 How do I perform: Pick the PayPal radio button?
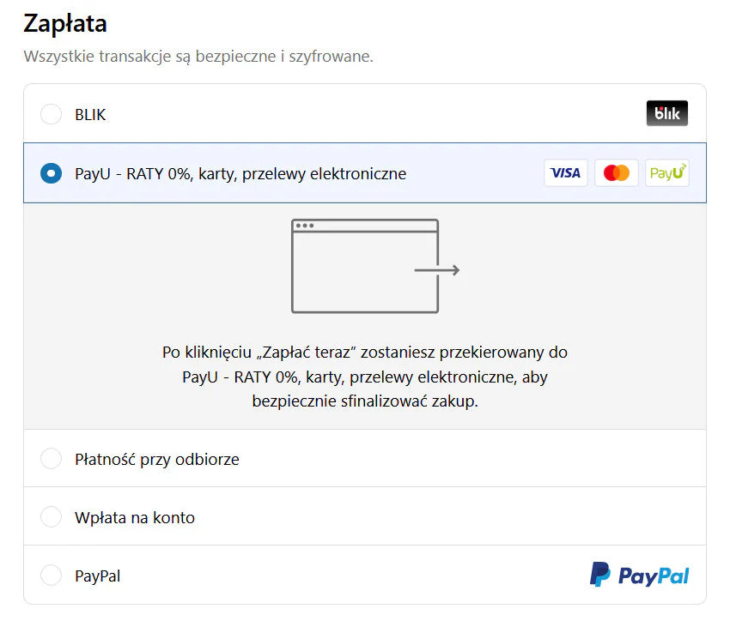coord(52,576)
